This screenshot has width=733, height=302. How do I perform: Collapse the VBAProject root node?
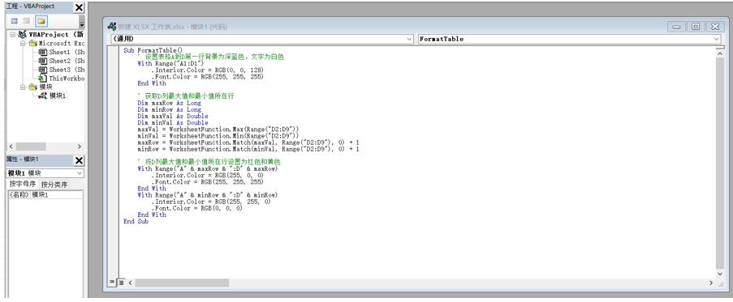point(13,35)
